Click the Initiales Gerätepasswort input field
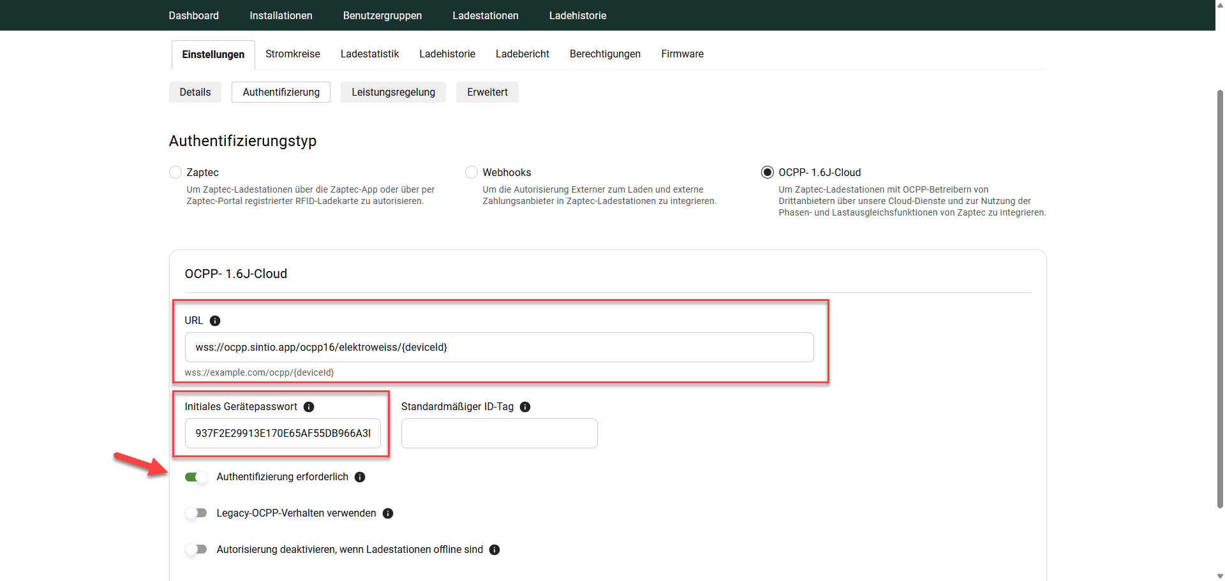Screen dimensions: 1225x581 [283, 433]
